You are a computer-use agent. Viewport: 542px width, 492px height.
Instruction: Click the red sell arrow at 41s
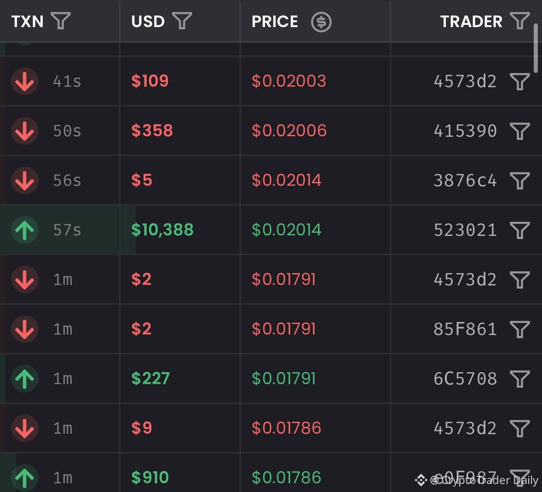pyautogui.click(x=24, y=81)
